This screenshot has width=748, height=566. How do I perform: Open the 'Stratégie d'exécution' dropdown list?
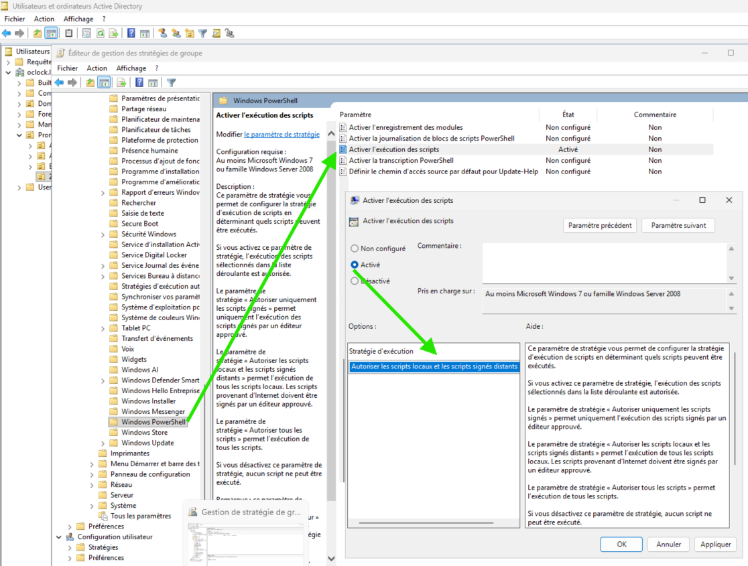[433, 366]
